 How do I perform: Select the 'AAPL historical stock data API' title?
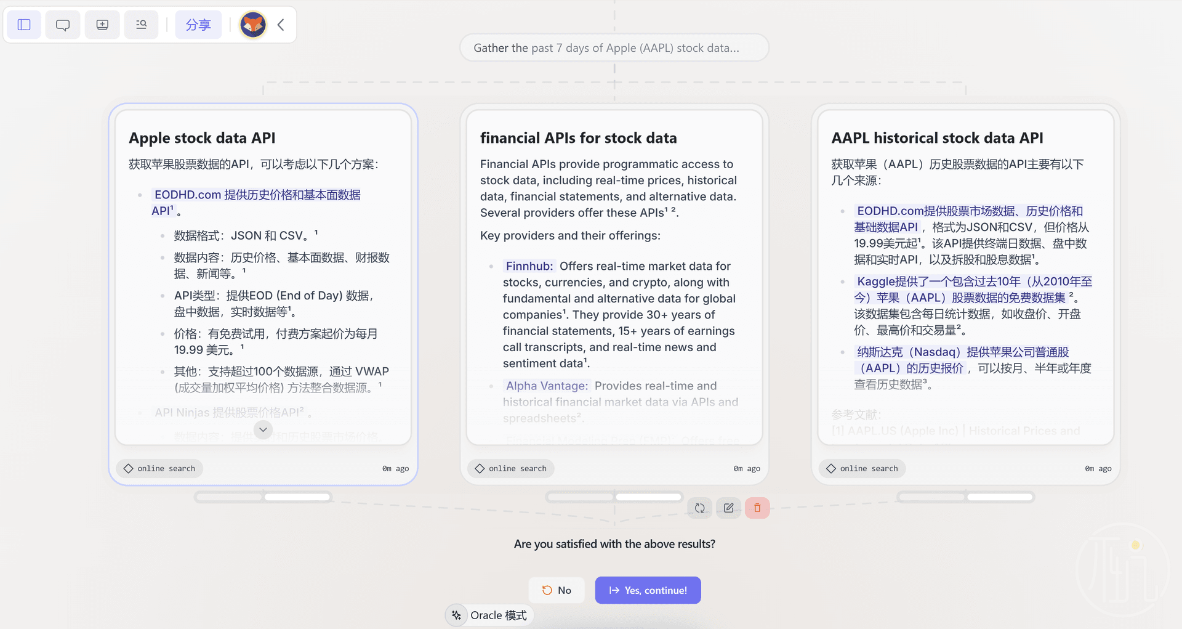point(937,138)
